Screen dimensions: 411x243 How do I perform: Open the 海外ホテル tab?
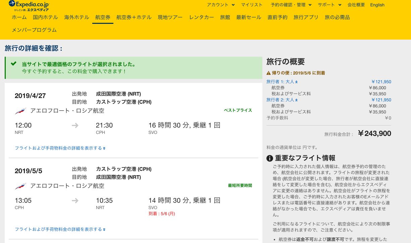click(x=76, y=17)
